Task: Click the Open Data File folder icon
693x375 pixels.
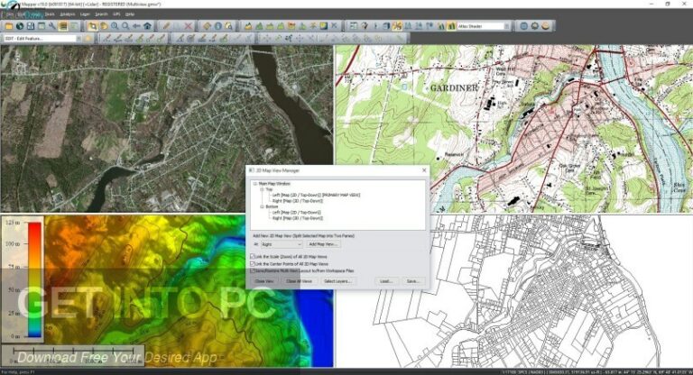Action: point(9,26)
